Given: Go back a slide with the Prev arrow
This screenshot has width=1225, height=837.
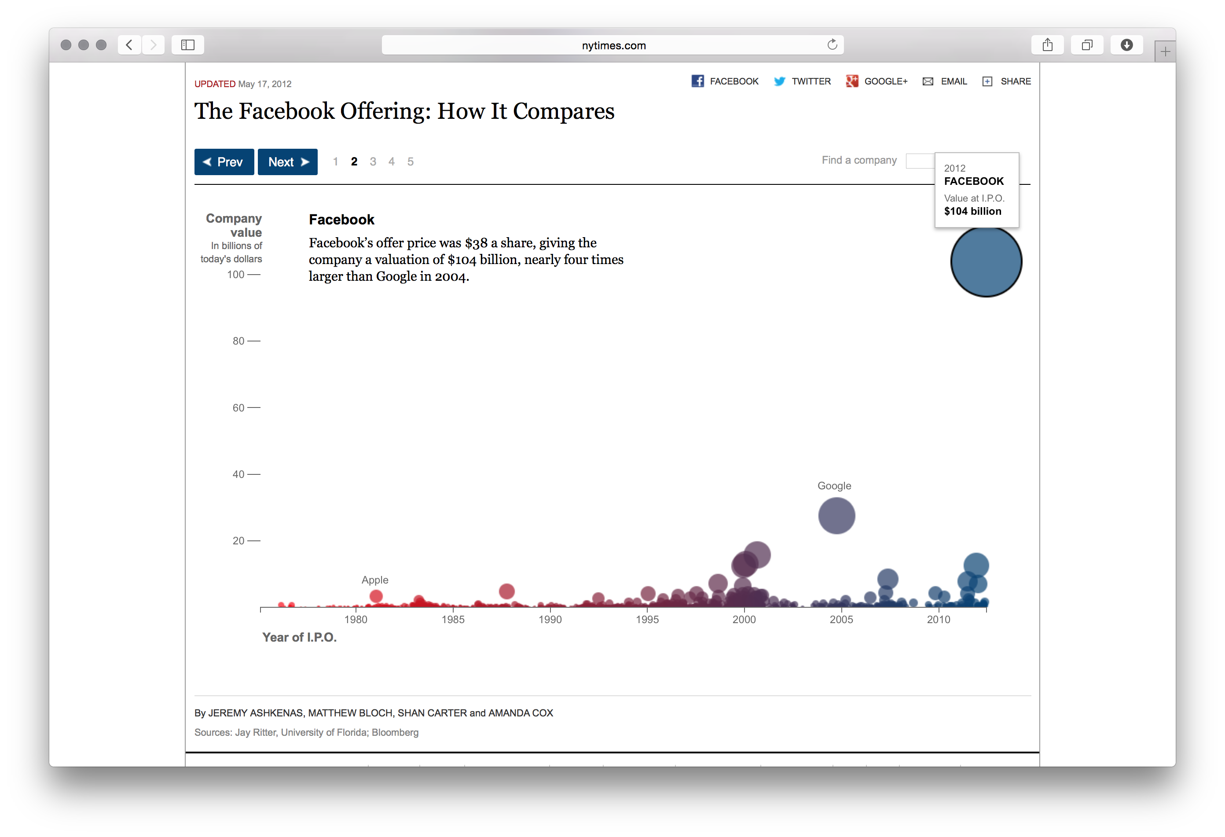Looking at the screenshot, I should pyautogui.click(x=224, y=162).
